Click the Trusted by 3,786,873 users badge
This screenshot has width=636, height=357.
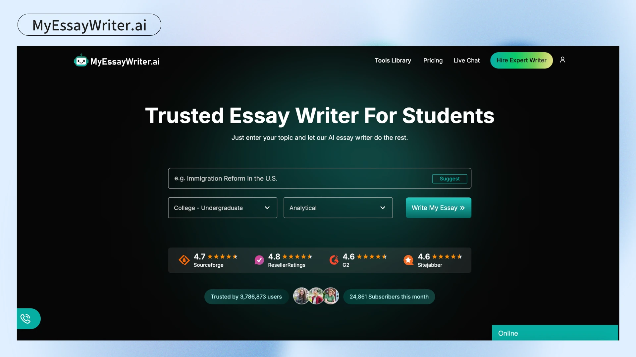(x=246, y=297)
